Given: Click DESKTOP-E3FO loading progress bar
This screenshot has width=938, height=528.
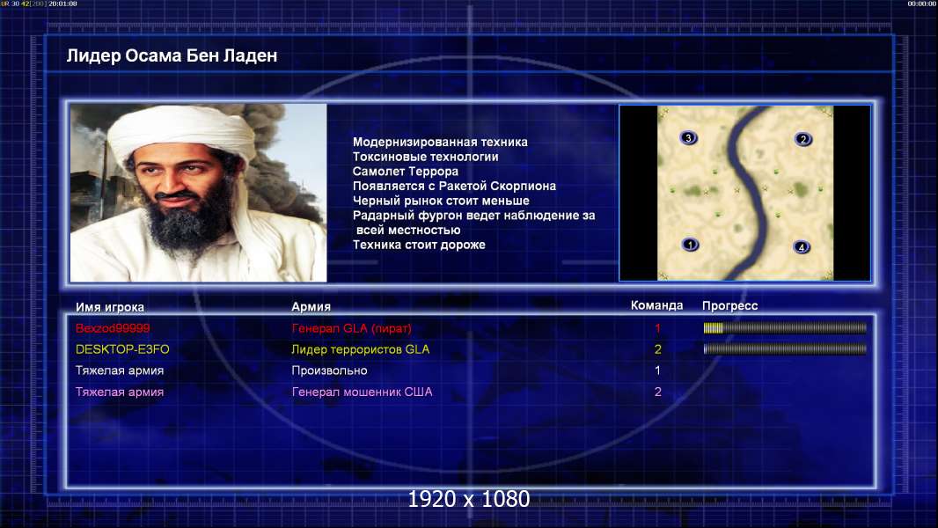Looking at the screenshot, I should click(x=785, y=348).
